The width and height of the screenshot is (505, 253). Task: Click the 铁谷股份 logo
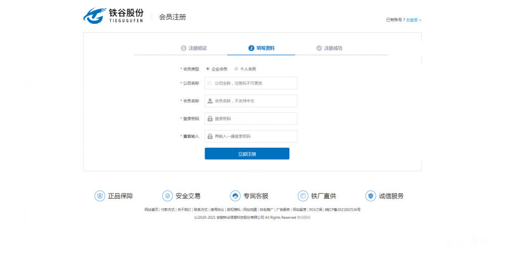(x=113, y=16)
